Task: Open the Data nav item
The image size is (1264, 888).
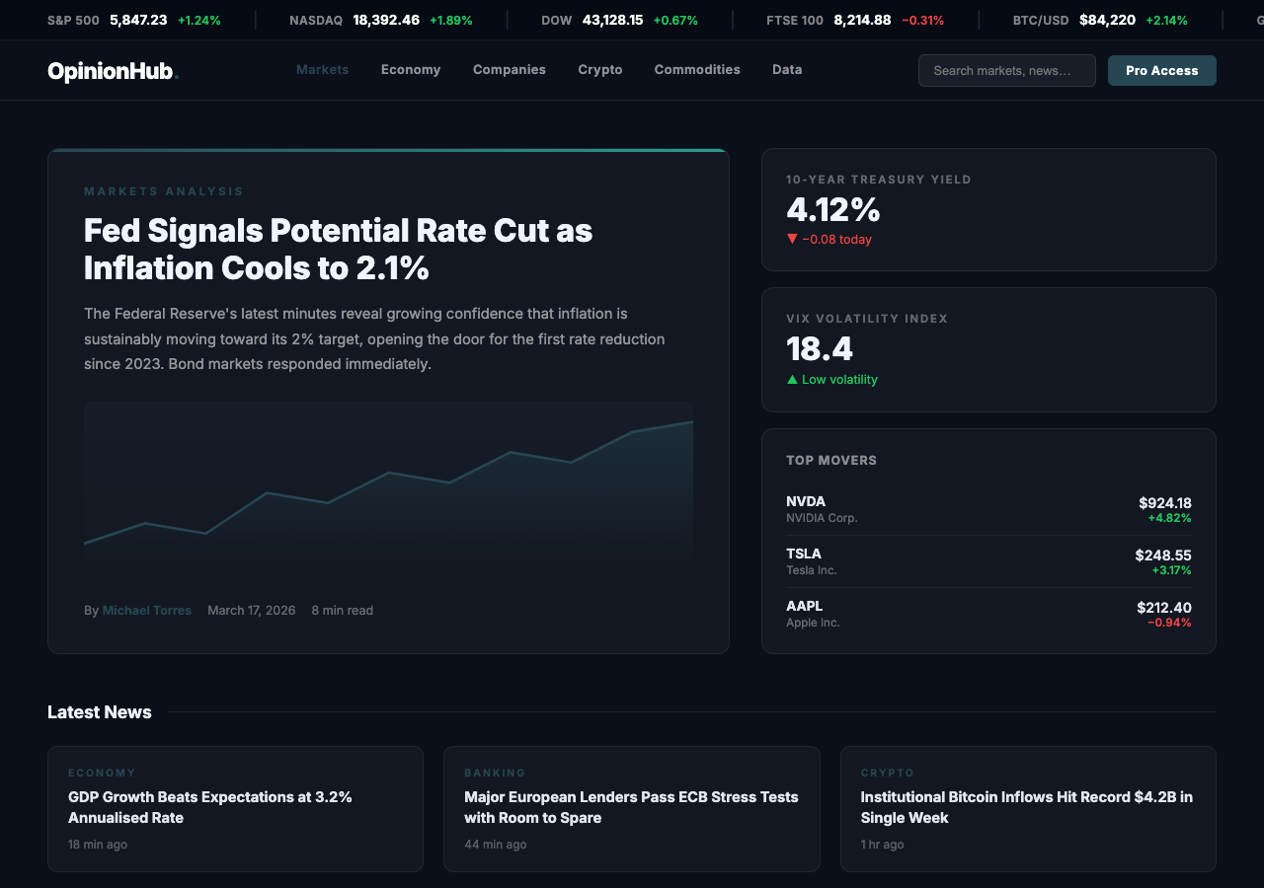Action: pos(787,70)
